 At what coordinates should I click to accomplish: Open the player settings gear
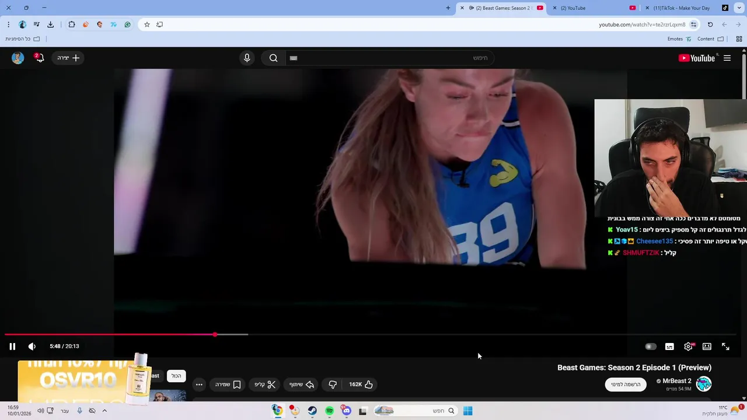click(x=689, y=346)
